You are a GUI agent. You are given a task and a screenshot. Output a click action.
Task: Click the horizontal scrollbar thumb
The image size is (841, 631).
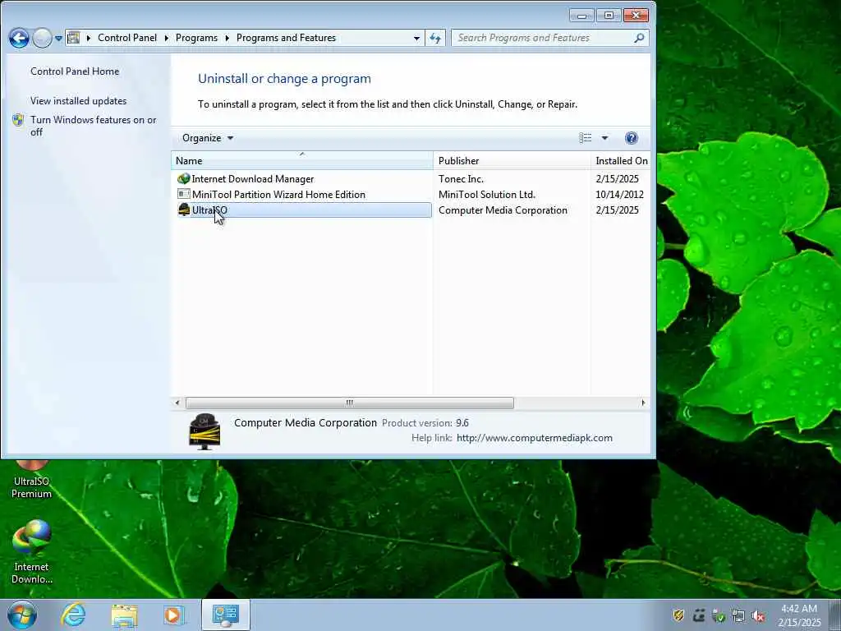click(349, 403)
